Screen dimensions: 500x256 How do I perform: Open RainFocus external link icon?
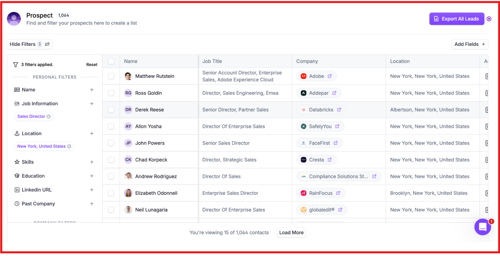[338, 193]
